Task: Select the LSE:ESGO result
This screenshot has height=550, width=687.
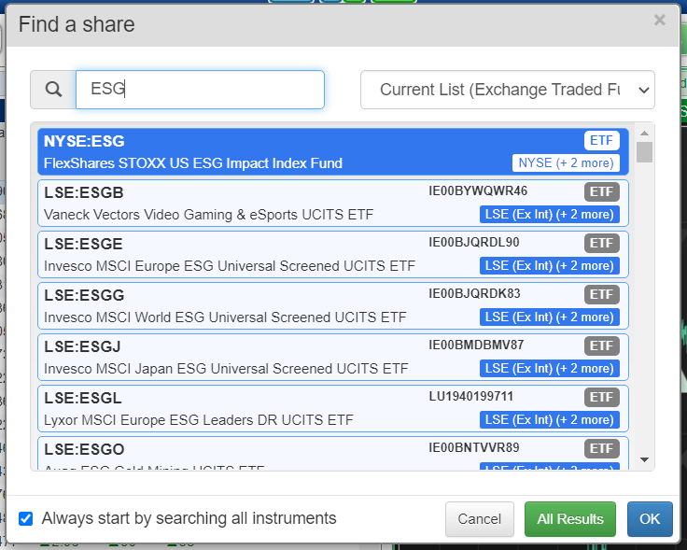Action: [333, 453]
